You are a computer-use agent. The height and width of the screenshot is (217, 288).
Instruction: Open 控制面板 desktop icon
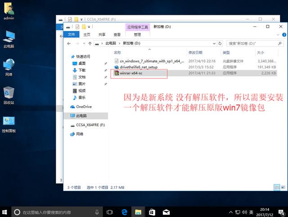(9, 124)
